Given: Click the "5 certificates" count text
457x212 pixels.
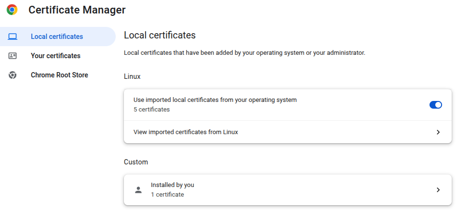Looking at the screenshot, I should tap(151, 110).
